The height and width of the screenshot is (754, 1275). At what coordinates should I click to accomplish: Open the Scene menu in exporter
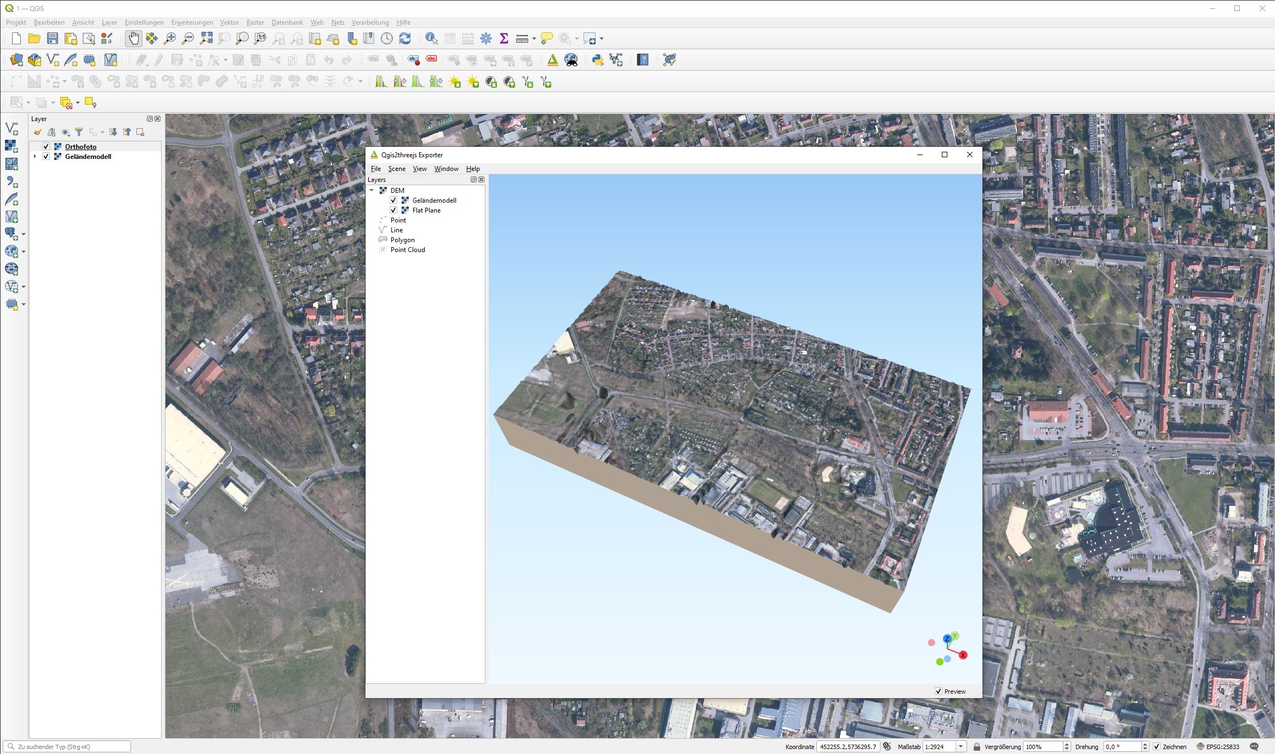[397, 169]
